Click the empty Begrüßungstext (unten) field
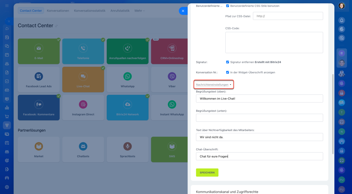This screenshot has width=352, height=194. click(x=259, y=118)
